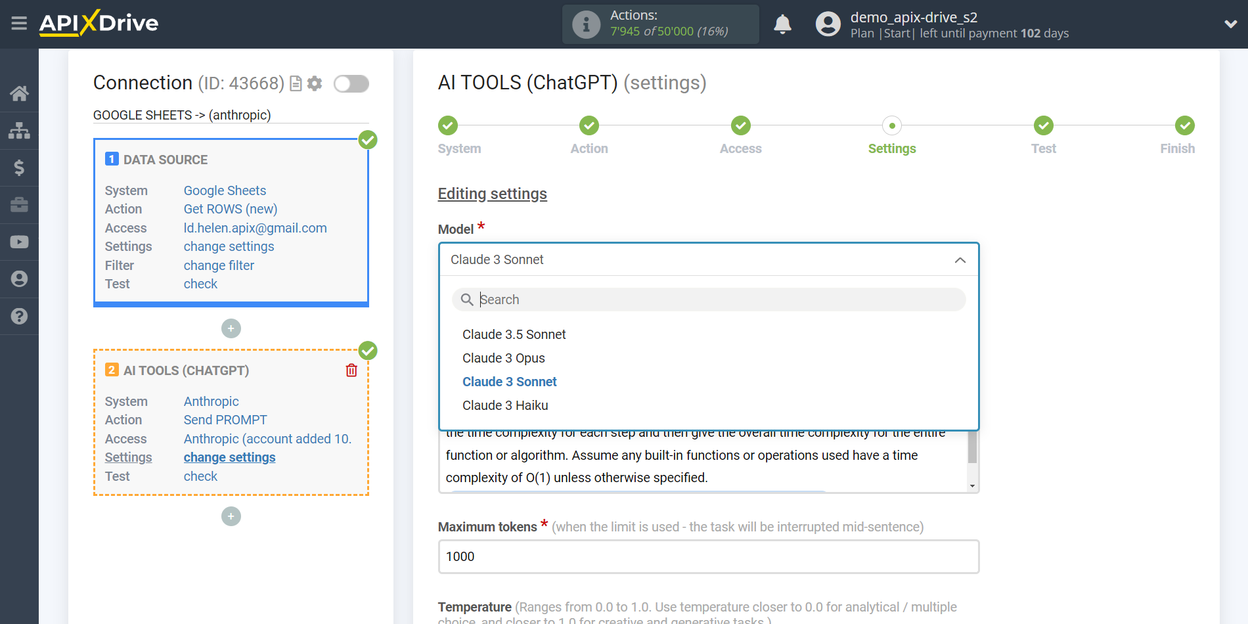1248x624 pixels.
Task: Select Claude 3 Opus option
Action: point(504,358)
